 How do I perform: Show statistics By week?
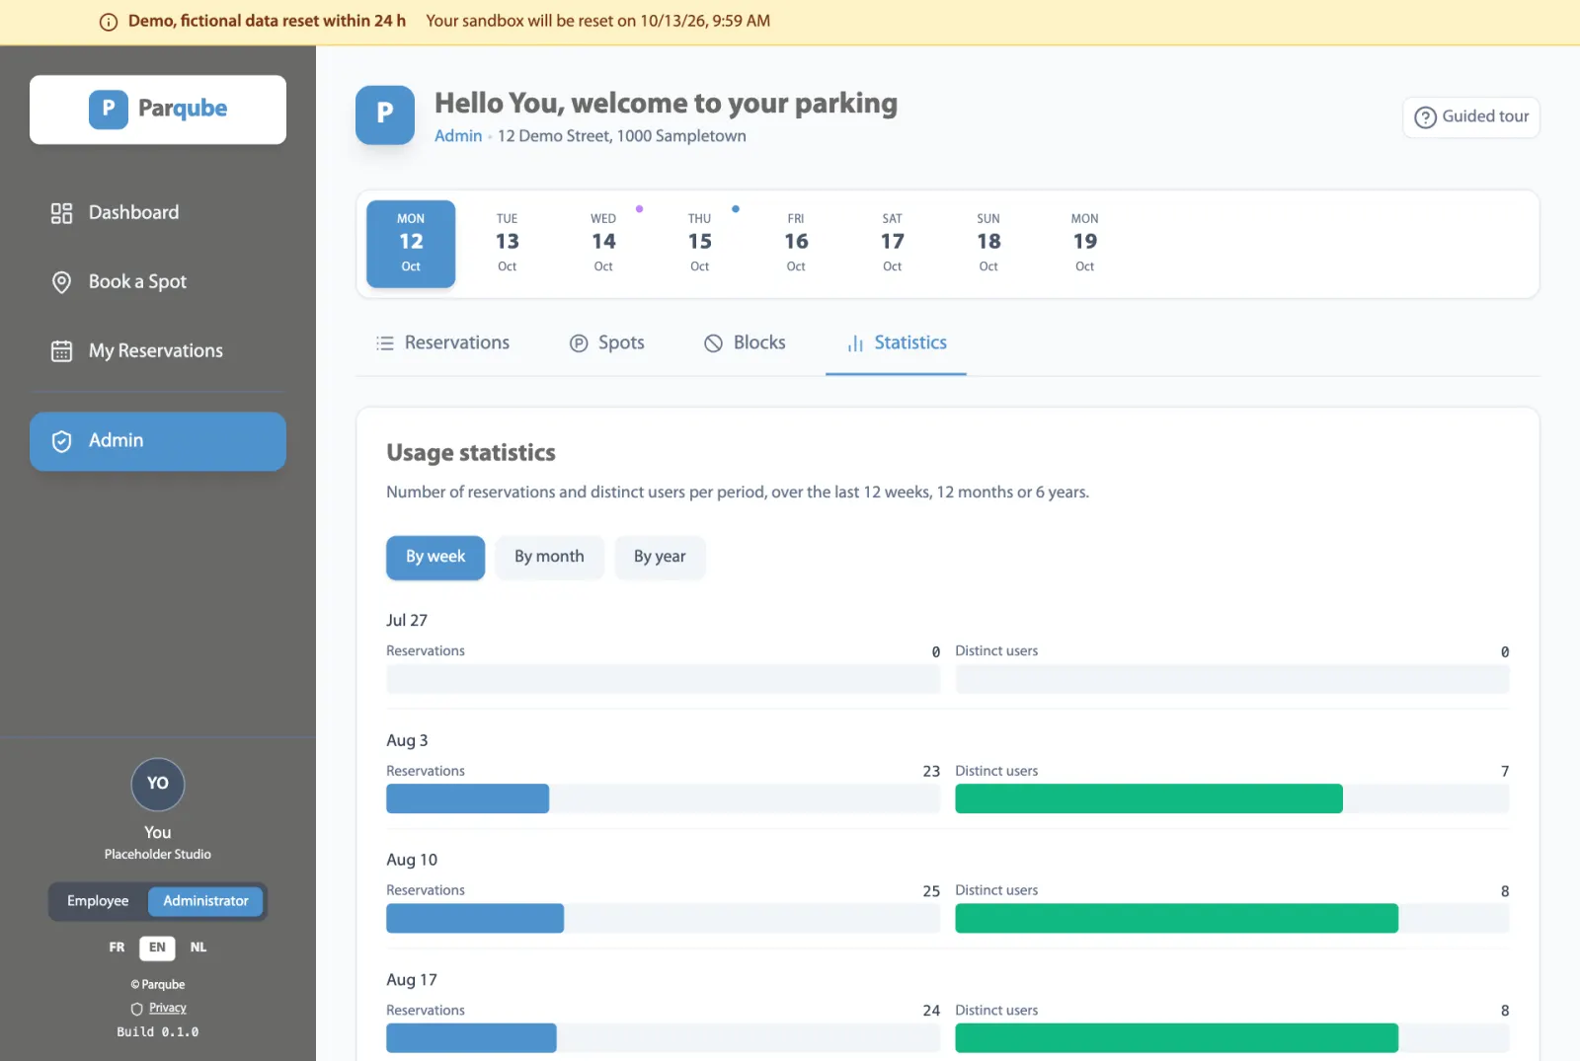(x=435, y=558)
